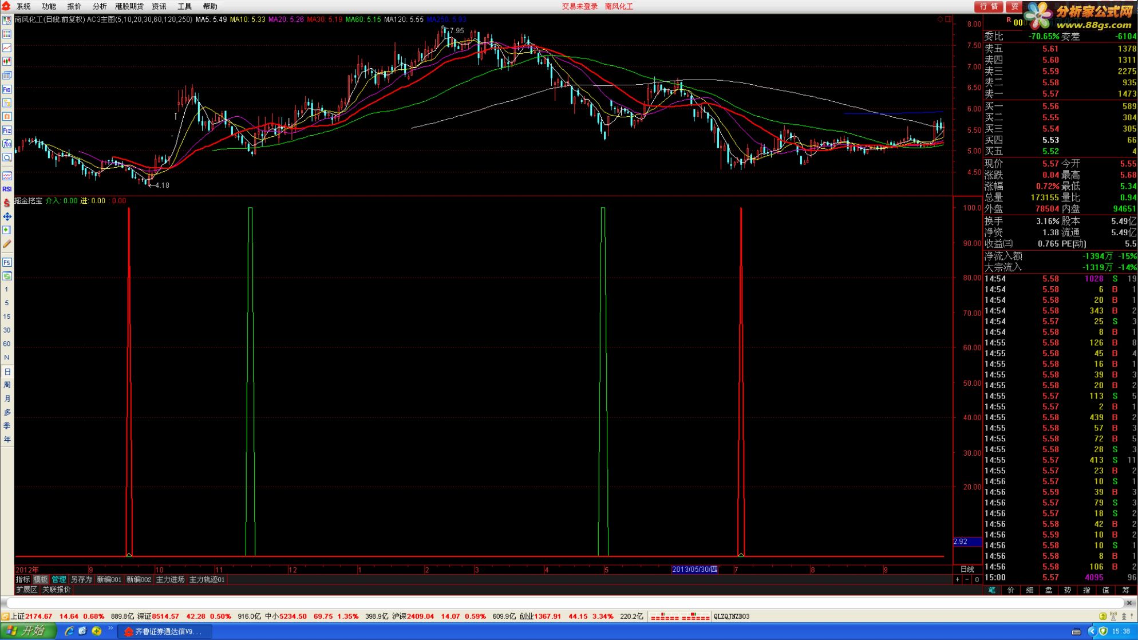This screenshot has width=1138, height=640.
Task: Open the 功能 menu
Action: tap(49, 6)
